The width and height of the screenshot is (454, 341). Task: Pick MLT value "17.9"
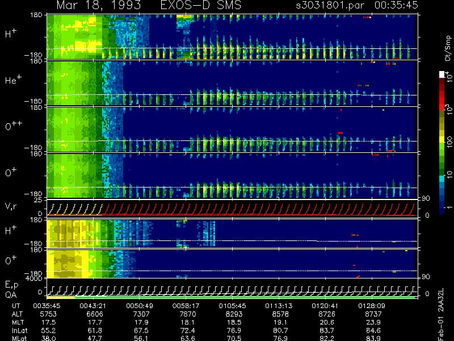[x=141, y=322]
